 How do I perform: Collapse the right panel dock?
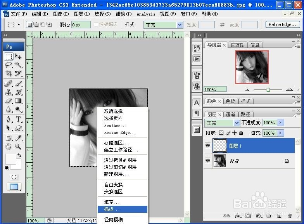point(299,35)
